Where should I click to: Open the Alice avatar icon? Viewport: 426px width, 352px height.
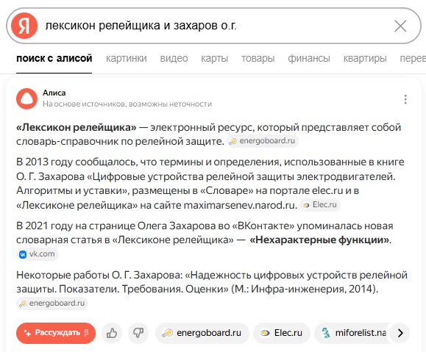[26, 98]
